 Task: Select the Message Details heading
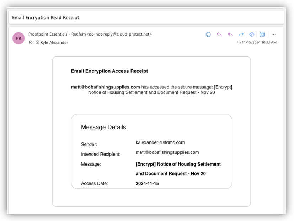103,127
